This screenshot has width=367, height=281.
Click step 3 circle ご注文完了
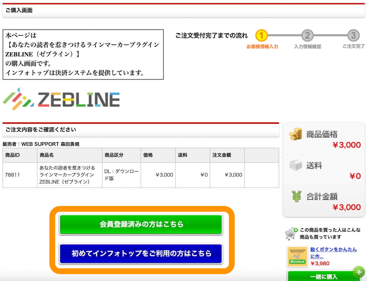(353, 35)
